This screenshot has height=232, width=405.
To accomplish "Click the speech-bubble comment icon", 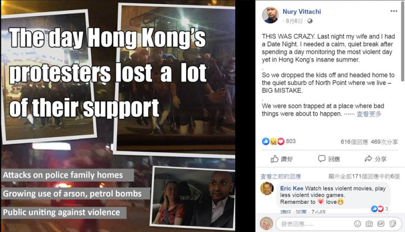I will coord(321,158).
